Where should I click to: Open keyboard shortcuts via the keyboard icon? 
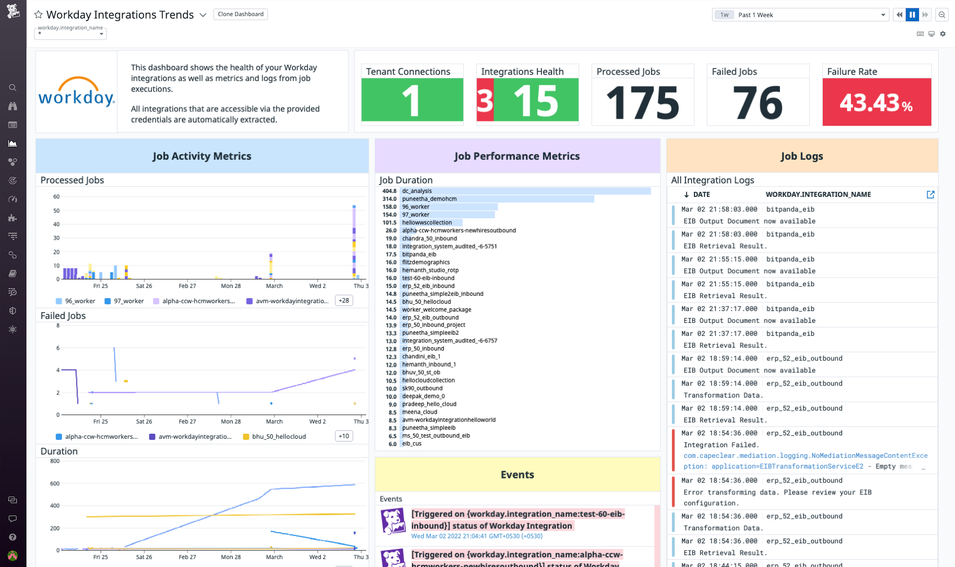[920, 34]
